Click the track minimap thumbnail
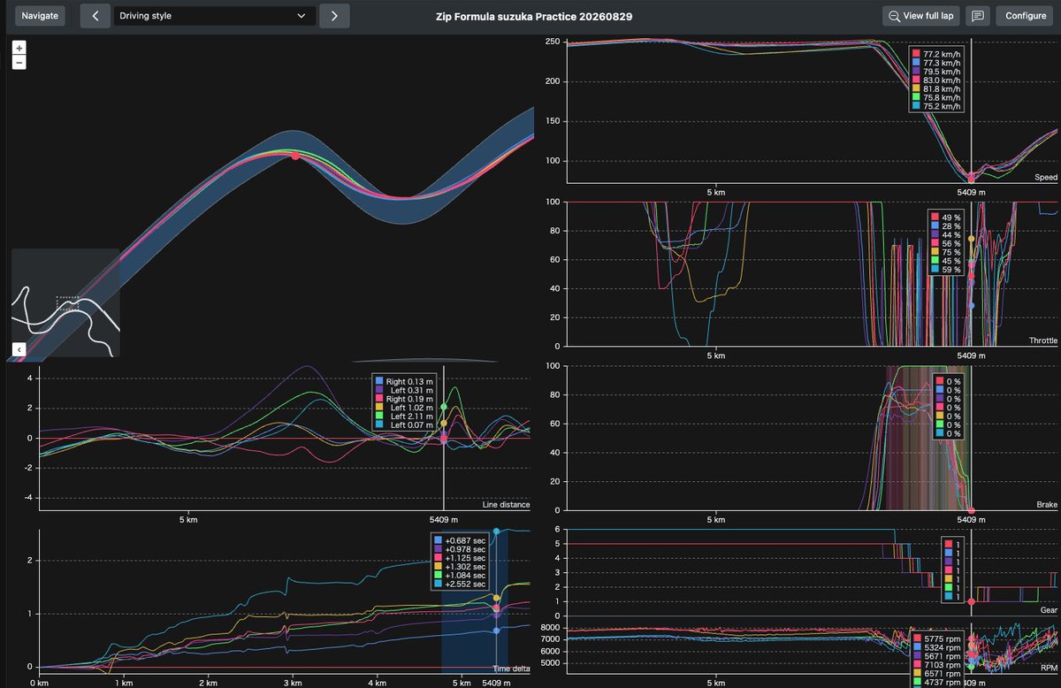Viewport: 1061px width, 688px height. [x=65, y=303]
